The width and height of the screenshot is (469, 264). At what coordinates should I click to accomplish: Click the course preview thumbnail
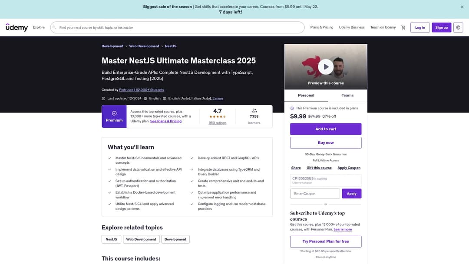(x=326, y=67)
